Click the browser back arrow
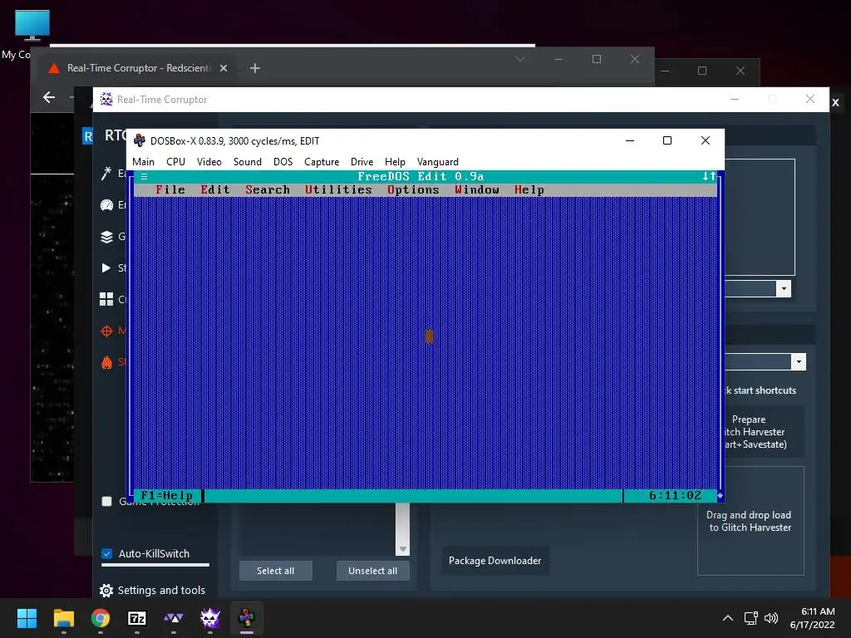851x638 pixels. 49,97
